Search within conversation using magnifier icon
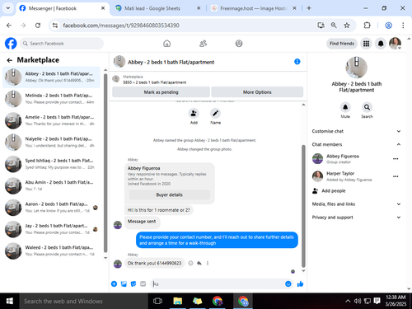Screen dimensions: 412x309 [x=367, y=107]
